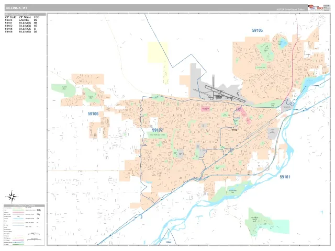Click the ZIP Code column header

tap(10, 17)
